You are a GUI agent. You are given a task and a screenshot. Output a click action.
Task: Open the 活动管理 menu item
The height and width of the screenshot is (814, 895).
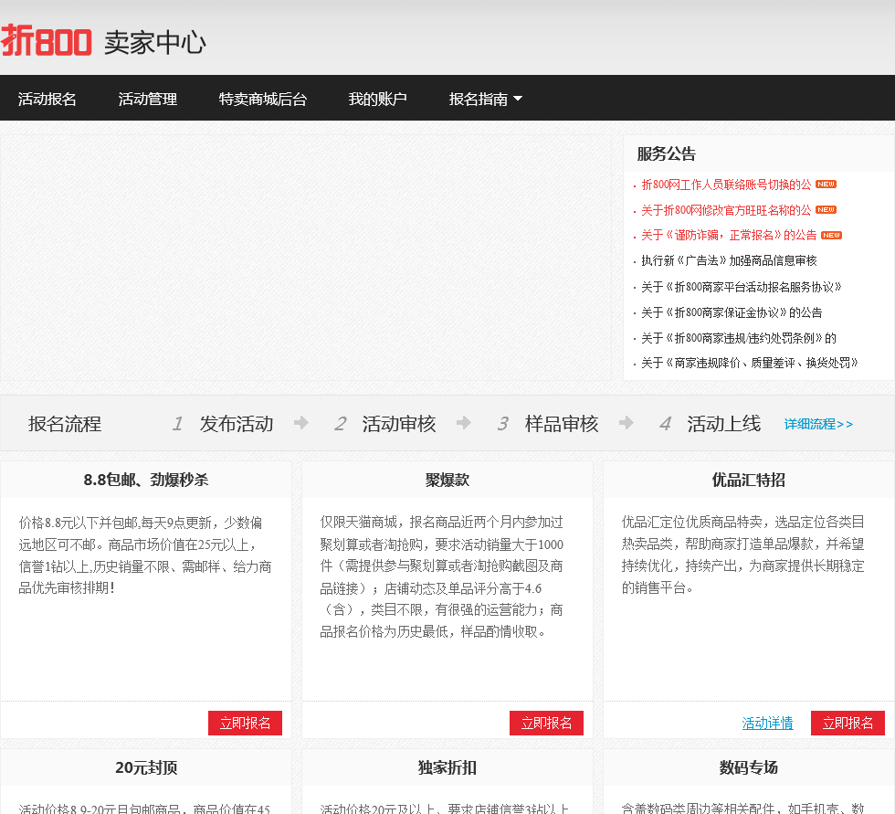point(148,99)
